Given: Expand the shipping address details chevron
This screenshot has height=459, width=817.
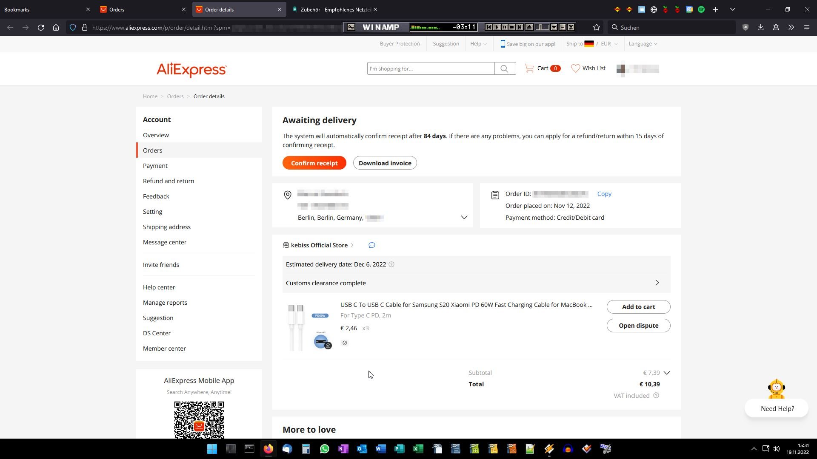Looking at the screenshot, I should 464,218.
